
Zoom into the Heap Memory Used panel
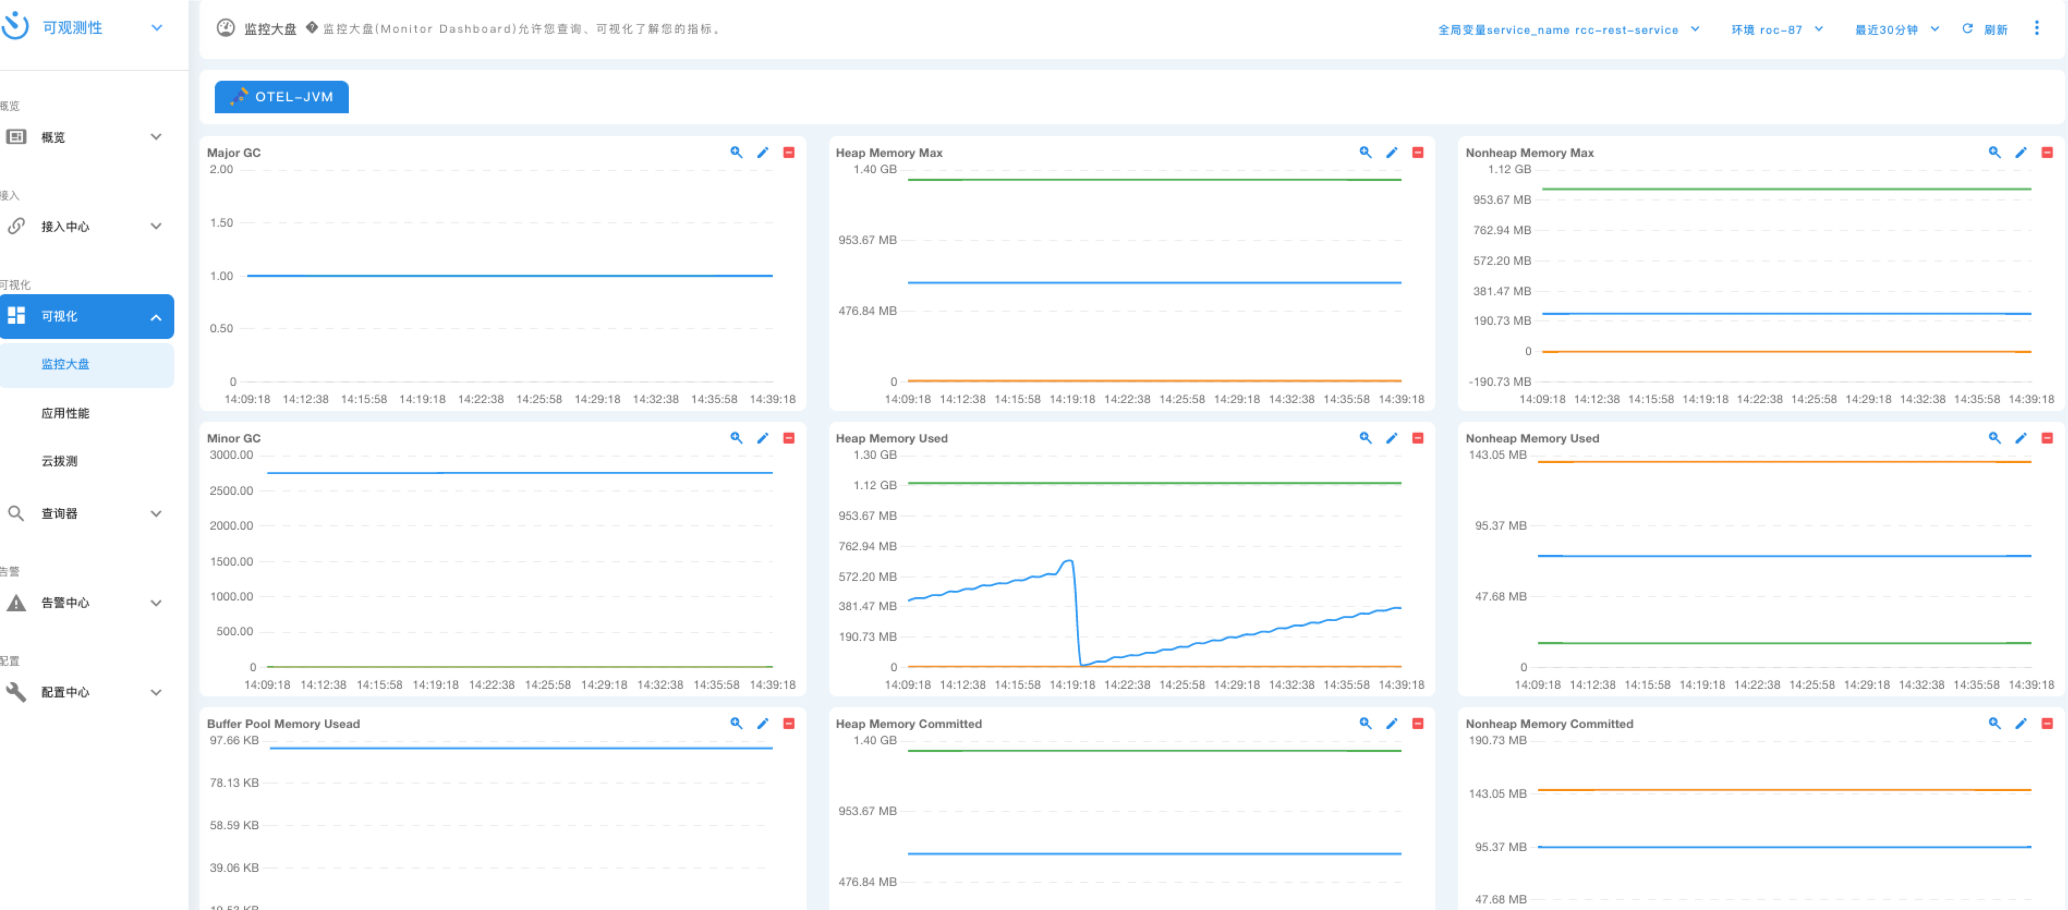coord(1366,438)
